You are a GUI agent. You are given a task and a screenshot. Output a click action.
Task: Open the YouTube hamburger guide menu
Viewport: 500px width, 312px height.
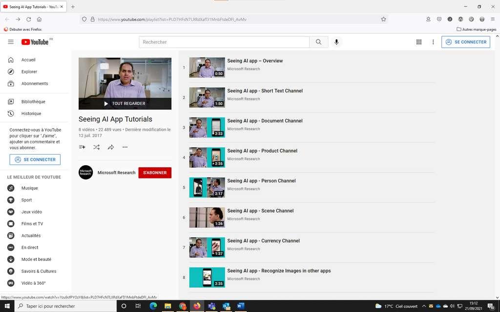11,42
